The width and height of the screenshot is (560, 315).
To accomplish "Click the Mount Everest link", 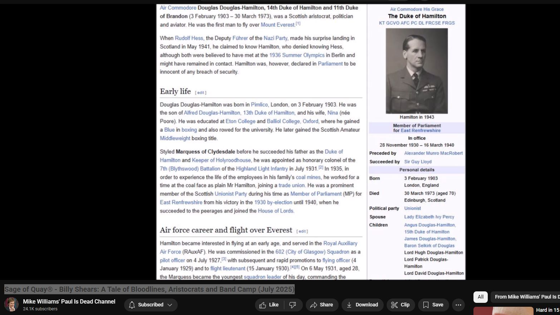I will [x=277, y=25].
